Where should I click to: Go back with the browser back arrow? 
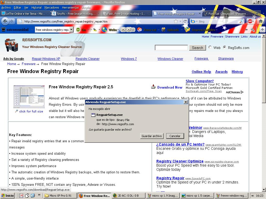click(x=5, y=21)
